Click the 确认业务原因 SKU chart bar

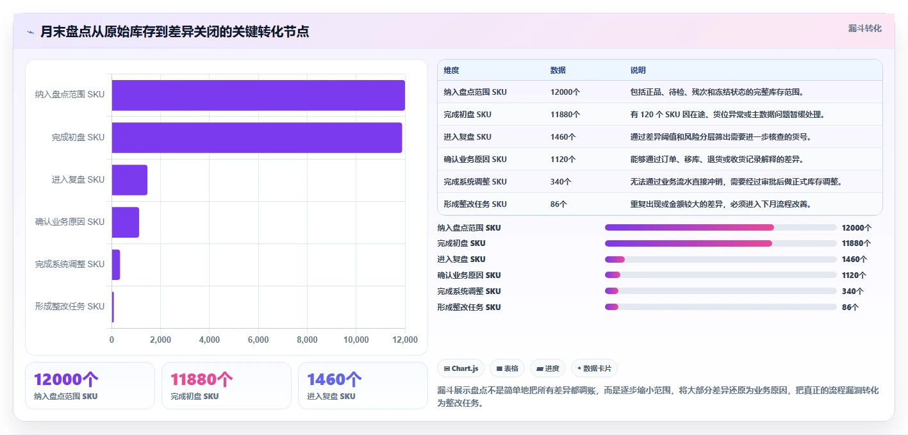(126, 222)
